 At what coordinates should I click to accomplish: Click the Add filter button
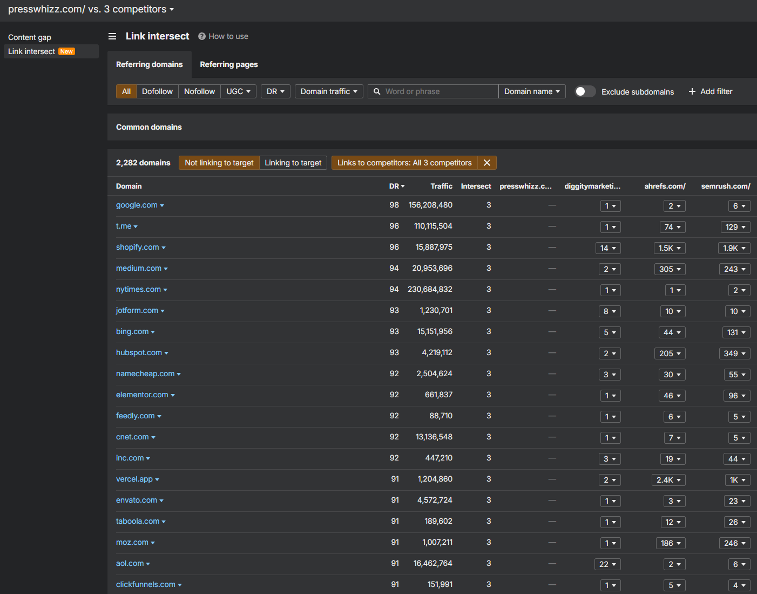[x=711, y=91]
